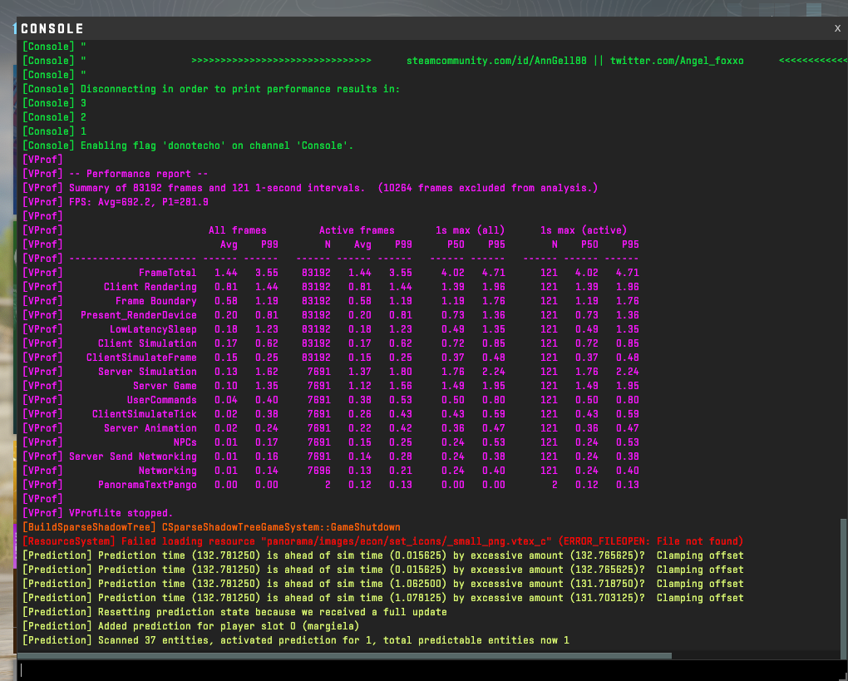Click the 'Client Simulation' row label
The height and width of the screenshot is (681, 848).
(147, 343)
